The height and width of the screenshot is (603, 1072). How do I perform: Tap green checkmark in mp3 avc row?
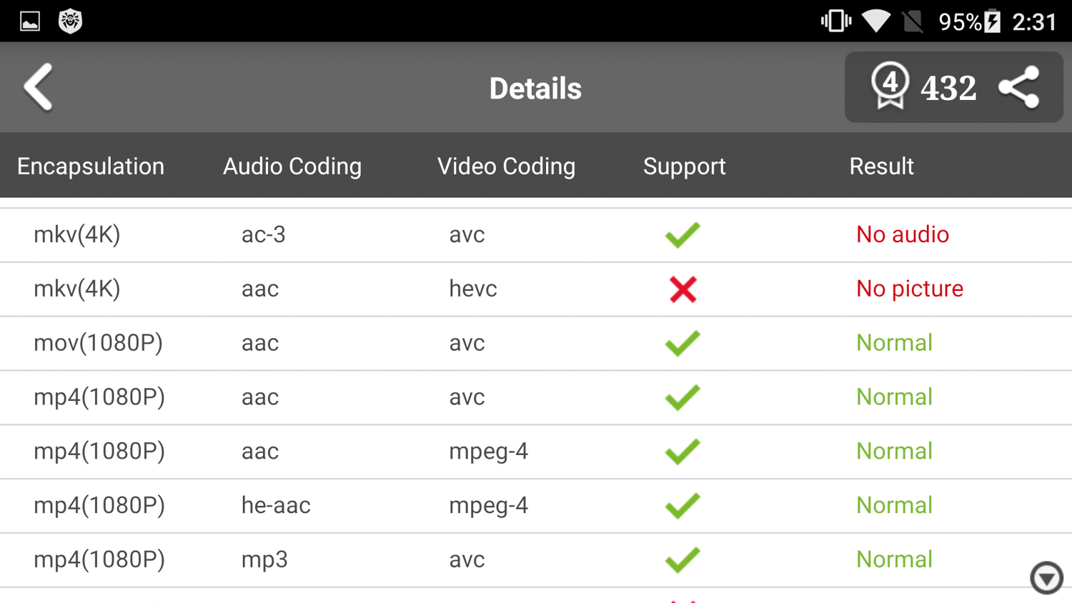tap(683, 560)
